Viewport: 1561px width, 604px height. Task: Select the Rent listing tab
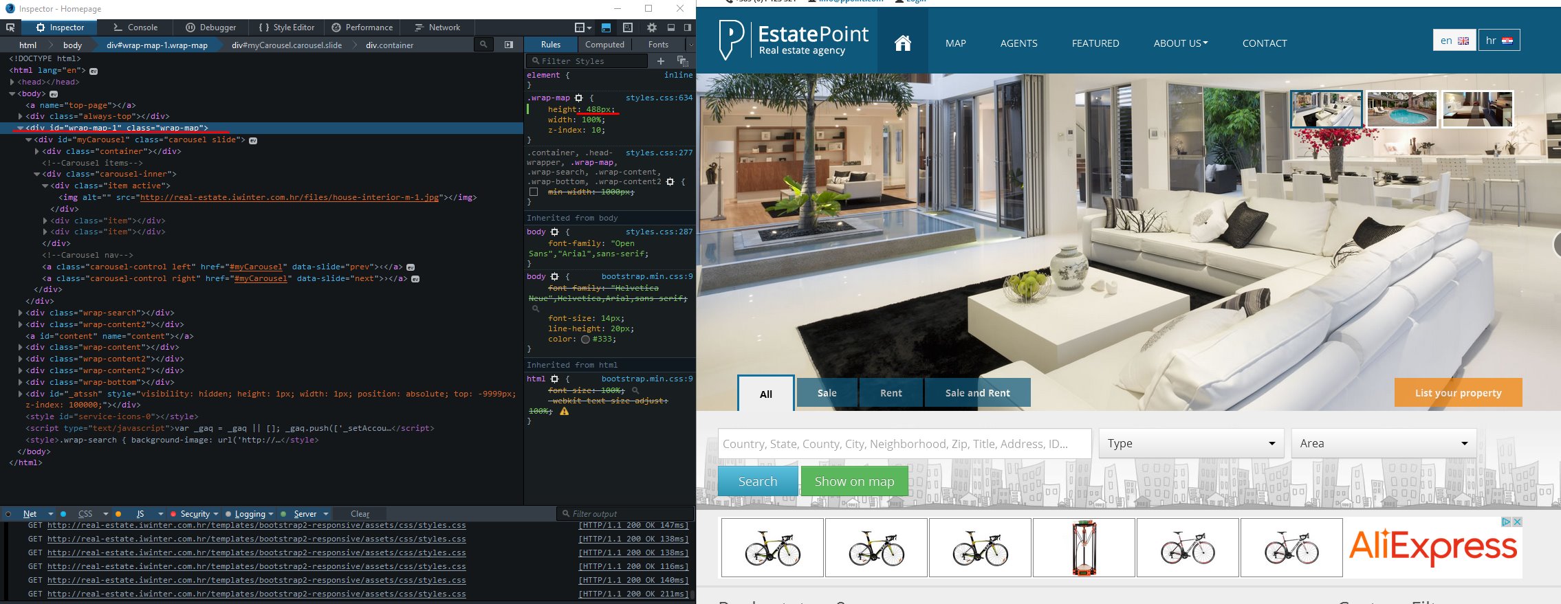pyautogui.click(x=891, y=393)
